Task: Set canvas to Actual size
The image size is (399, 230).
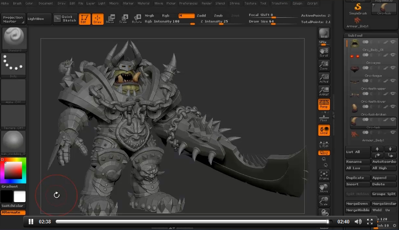Action: pyautogui.click(x=324, y=78)
